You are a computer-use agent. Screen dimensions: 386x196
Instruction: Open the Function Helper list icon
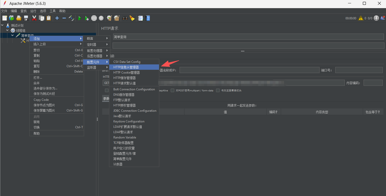[140, 18]
